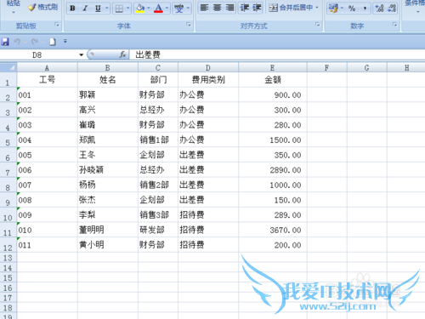The height and width of the screenshot is (319, 425).
Task: Align text left
Action: [204, 8]
